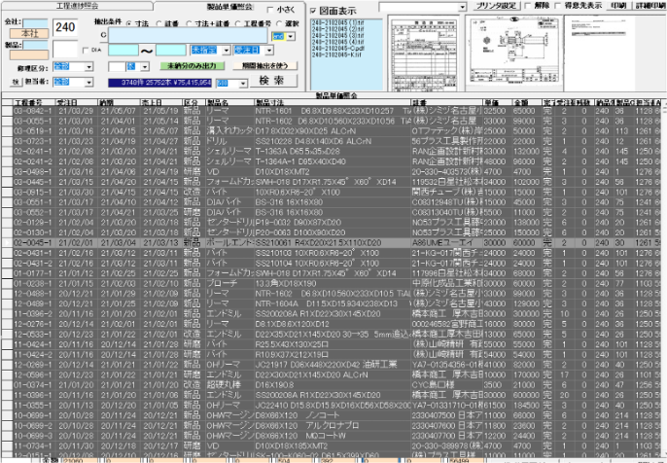Click the 期間抽出を使う button
Screen dimensions: 667x463
pos(263,65)
